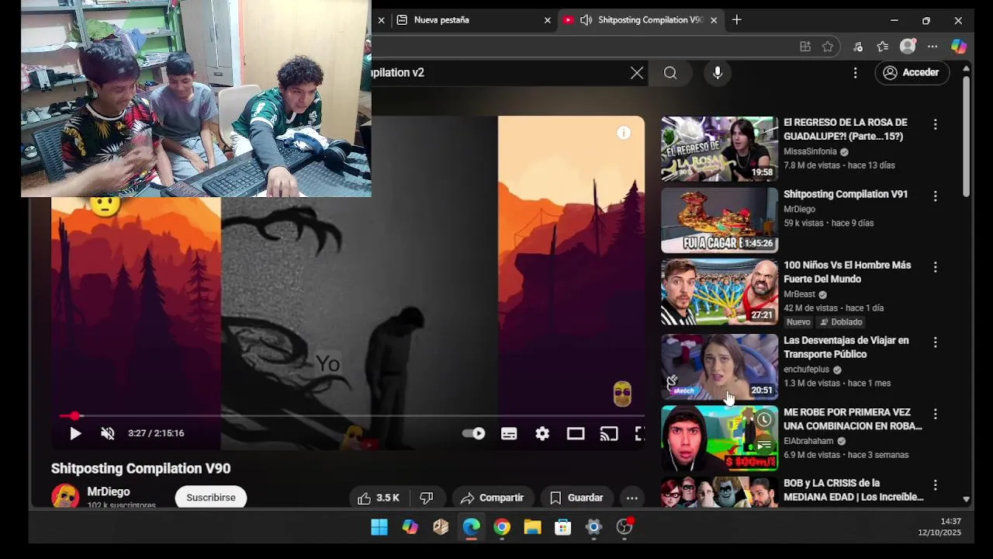Seek using the red video progress bar

click(x=351, y=416)
